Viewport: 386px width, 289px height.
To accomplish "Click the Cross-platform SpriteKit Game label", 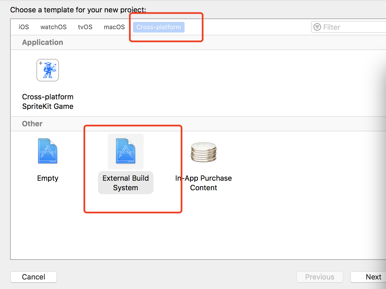I will 48,102.
